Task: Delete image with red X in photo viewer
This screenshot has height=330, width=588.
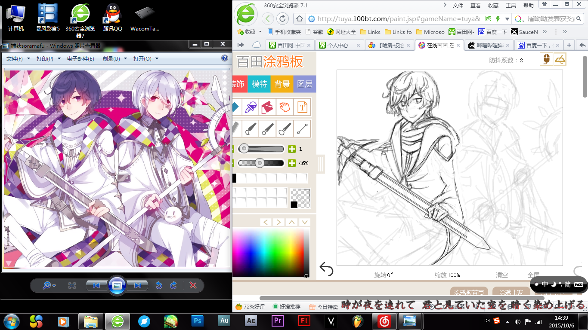Action: [x=193, y=285]
